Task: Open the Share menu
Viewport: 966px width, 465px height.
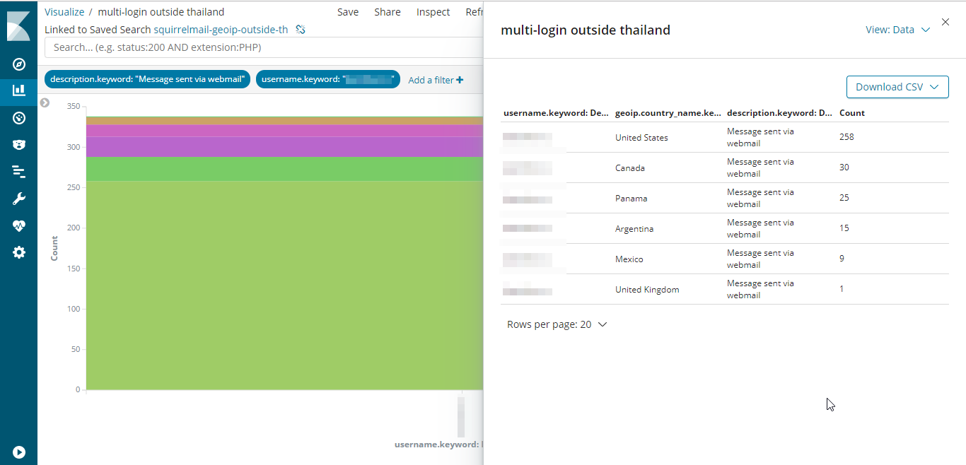Action: click(387, 12)
